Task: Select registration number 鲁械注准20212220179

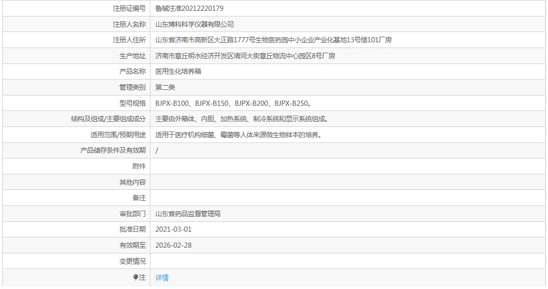Action: pyautogui.click(x=189, y=8)
